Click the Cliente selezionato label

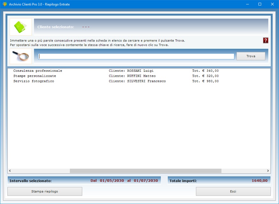pyautogui.click(x=56, y=27)
